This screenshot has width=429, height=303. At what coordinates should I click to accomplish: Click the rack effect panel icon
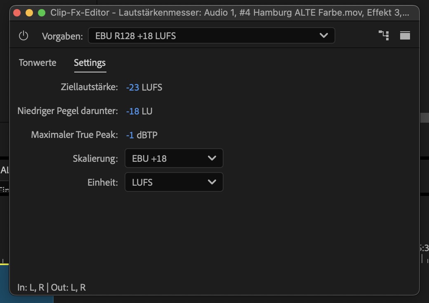pos(405,35)
